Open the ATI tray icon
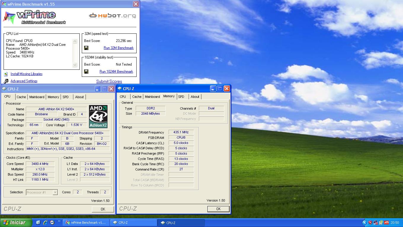Image resolution: width=403 pixels, height=227 pixels. tap(386, 223)
